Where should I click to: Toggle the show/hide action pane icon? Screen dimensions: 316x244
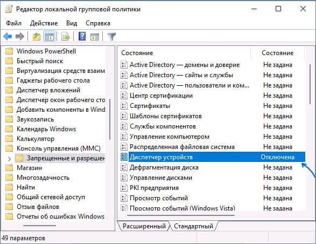95,37
